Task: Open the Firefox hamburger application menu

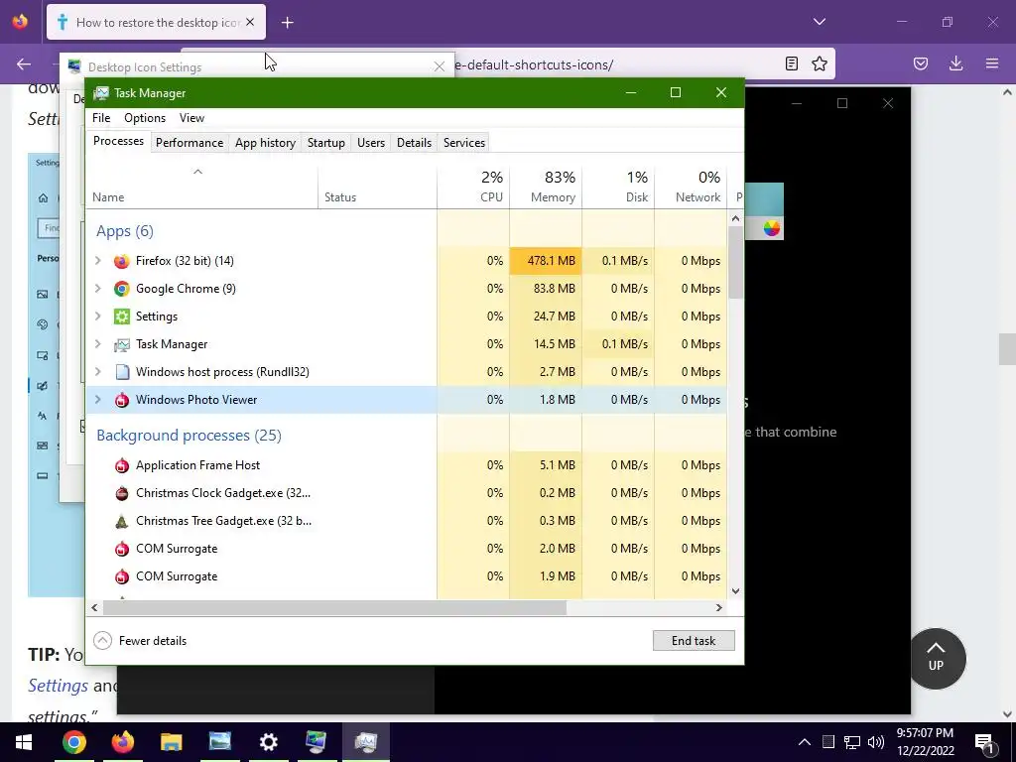Action: pyautogui.click(x=992, y=63)
